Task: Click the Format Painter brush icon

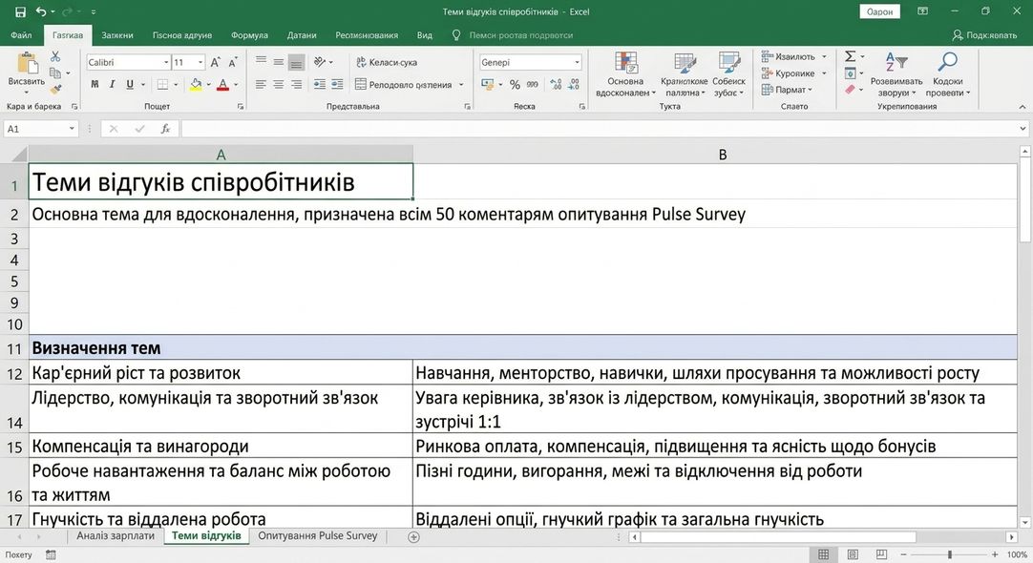Action: (55, 88)
